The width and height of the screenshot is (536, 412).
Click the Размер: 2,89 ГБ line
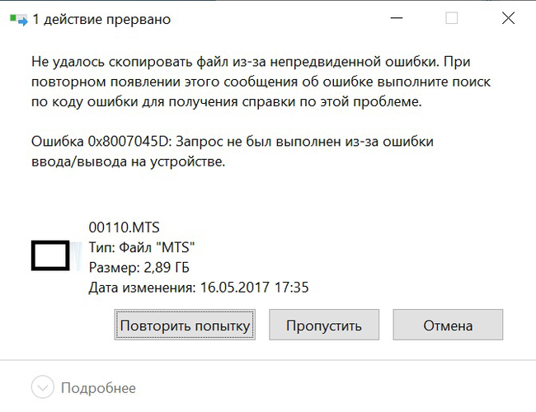point(139,268)
